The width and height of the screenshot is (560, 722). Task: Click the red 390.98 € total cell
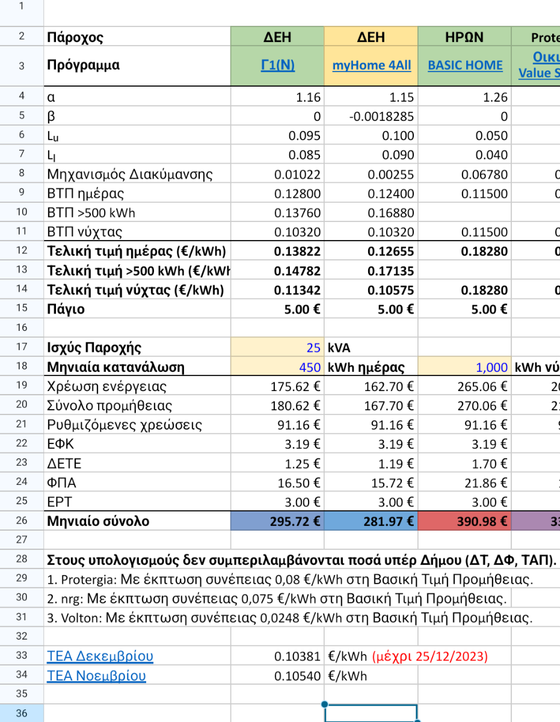464,521
